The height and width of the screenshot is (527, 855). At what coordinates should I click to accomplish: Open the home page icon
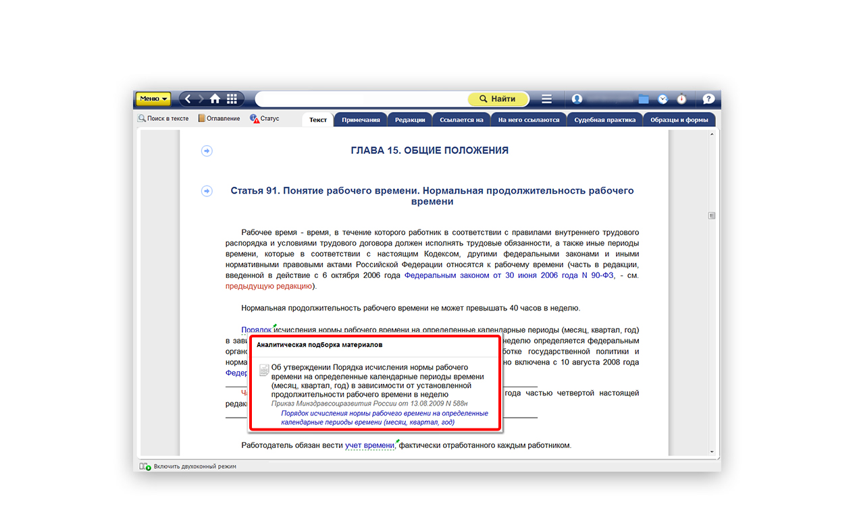click(x=215, y=99)
